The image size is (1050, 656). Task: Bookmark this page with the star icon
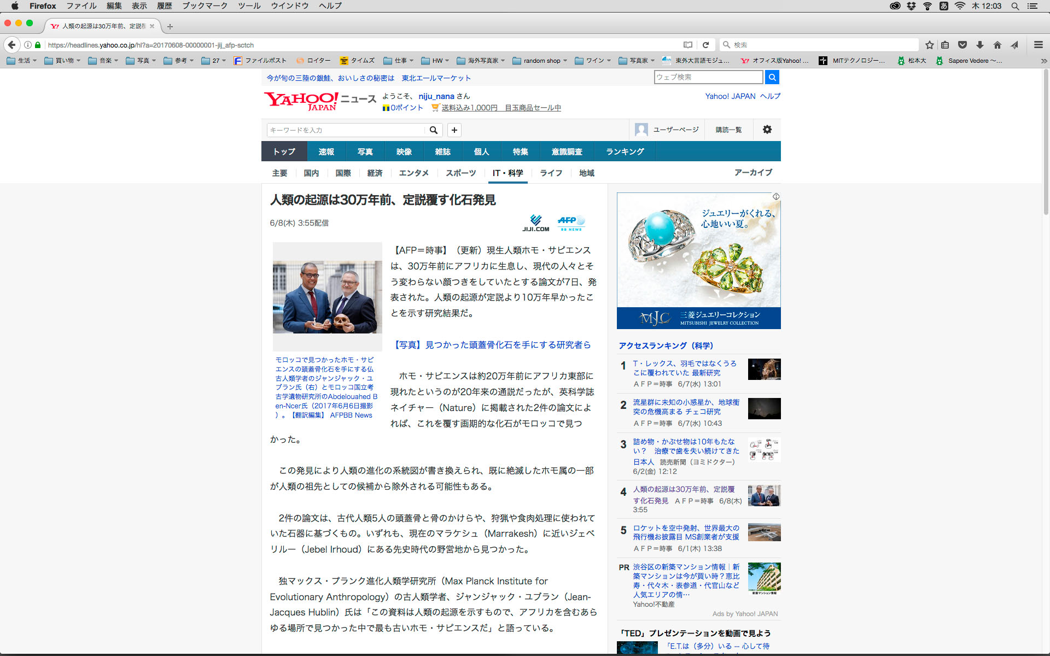coord(929,45)
